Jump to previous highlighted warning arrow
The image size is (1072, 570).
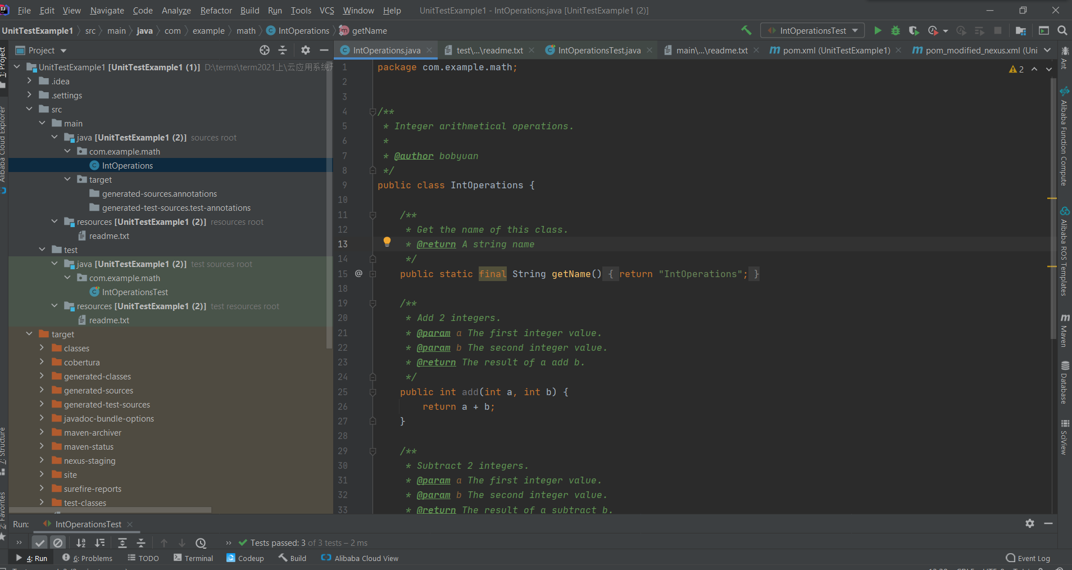coord(1034,69)
